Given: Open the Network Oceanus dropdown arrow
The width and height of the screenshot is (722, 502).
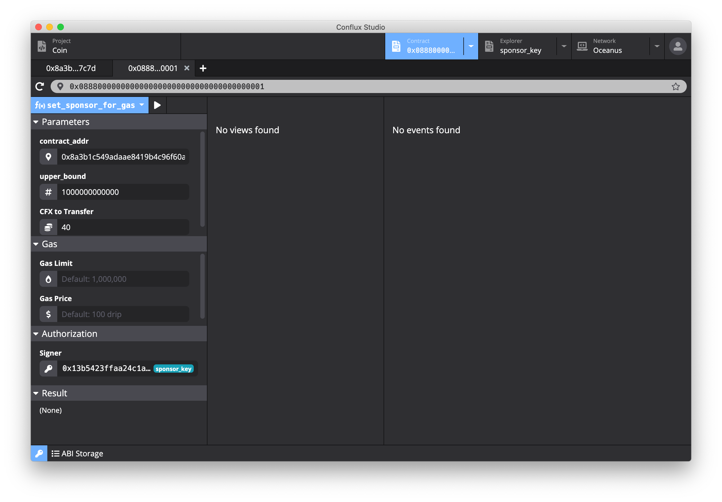Looking at the screenshot, I should (x=657, y=46).
